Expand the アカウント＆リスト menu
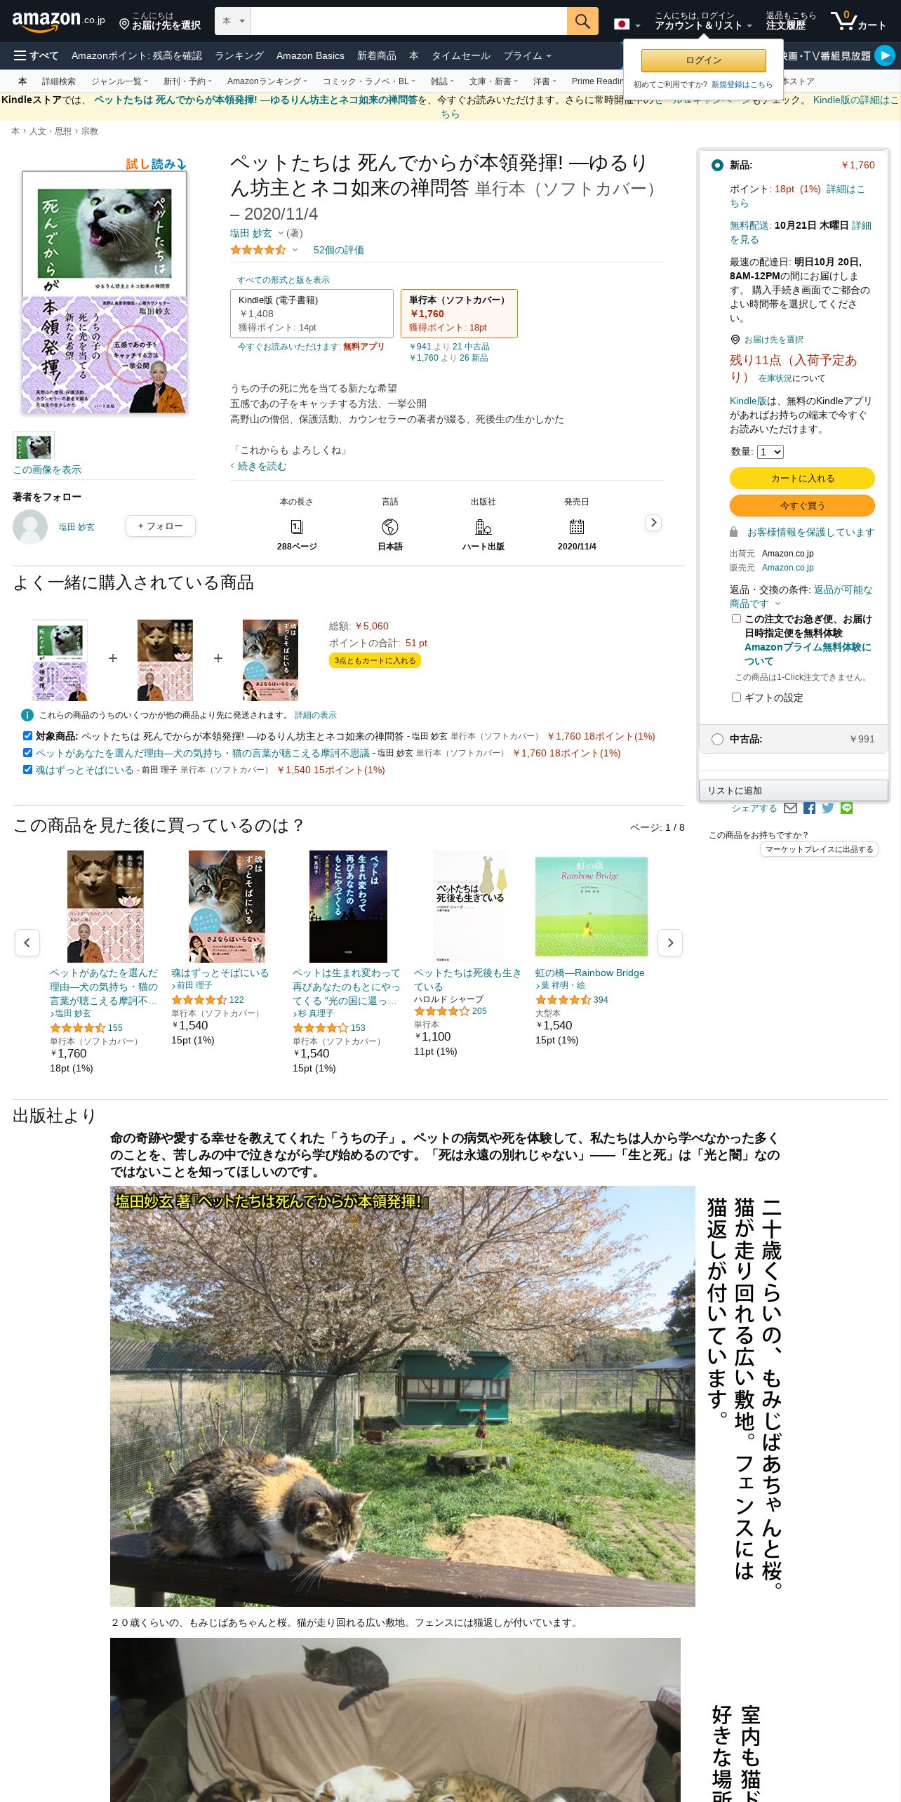901x1802 pixels. coord(703,21)
